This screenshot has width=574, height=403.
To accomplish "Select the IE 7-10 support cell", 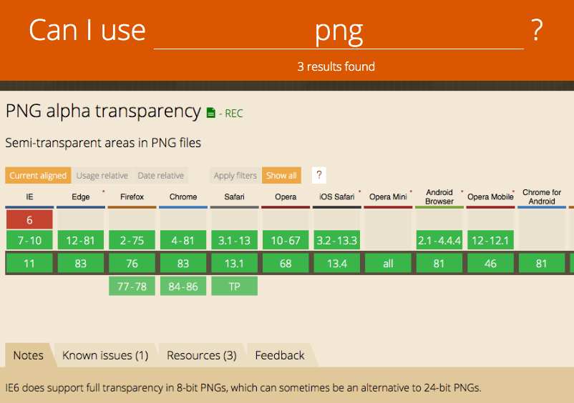I will coord(29,240).
